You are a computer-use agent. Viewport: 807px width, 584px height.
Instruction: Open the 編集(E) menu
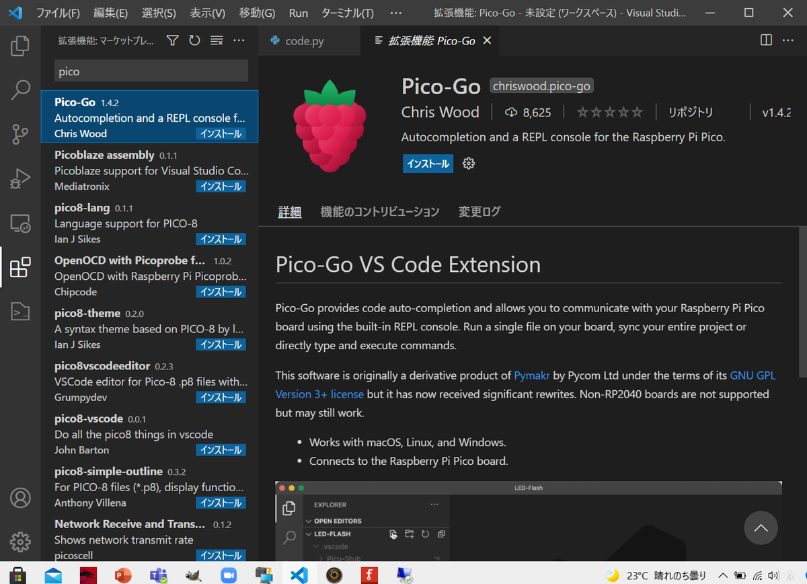coord(111,13)
